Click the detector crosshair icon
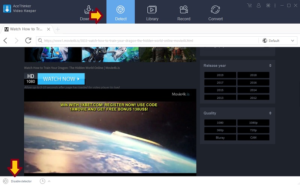The width and height of the screenshot is (300, 185). pos(6,181)
